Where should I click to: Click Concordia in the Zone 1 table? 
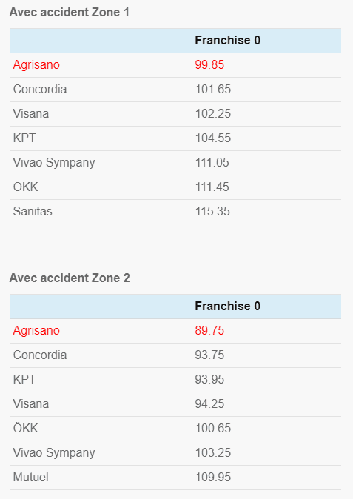(40, 90)
